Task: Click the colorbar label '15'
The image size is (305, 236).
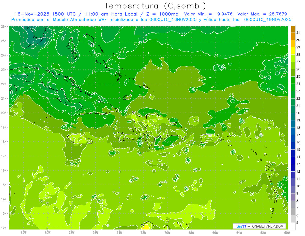Action: coord(298,149)
